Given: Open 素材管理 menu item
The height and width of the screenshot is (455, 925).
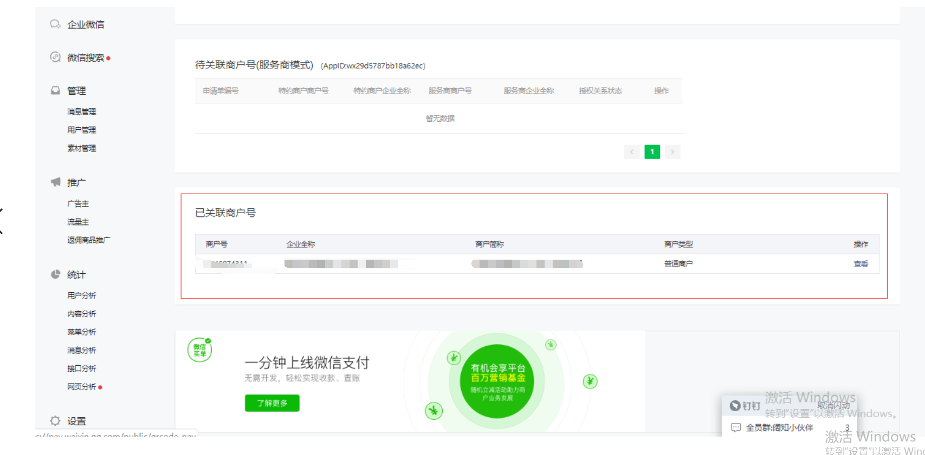Looking at the screenshot, I should coord(81,148).
